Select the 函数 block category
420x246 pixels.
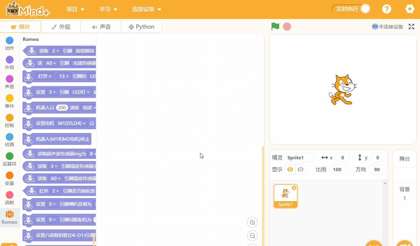(9, 198)
